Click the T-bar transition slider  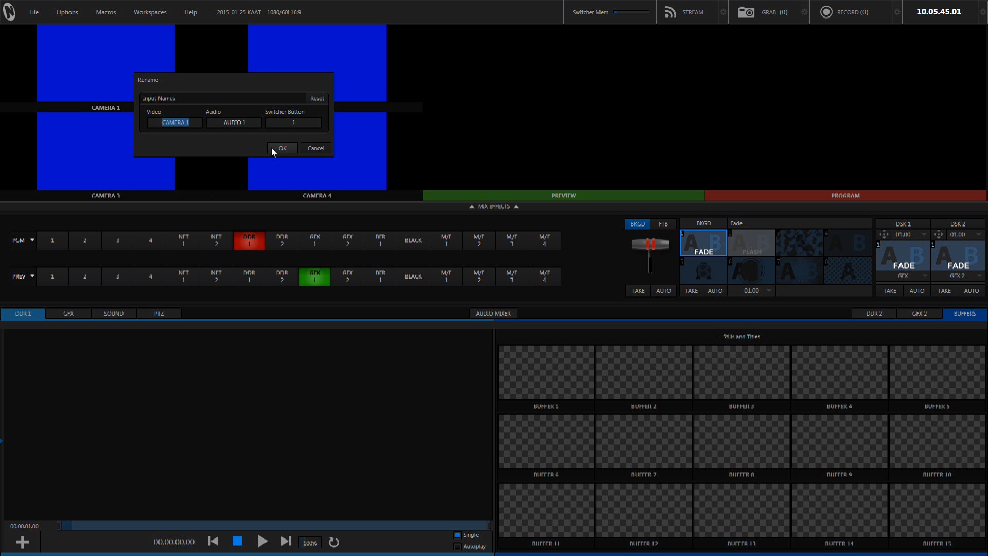(650, 245)
